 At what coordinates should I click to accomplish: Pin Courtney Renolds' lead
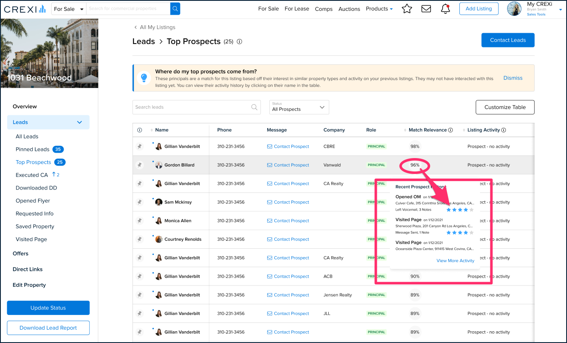(x=139, y=239)
